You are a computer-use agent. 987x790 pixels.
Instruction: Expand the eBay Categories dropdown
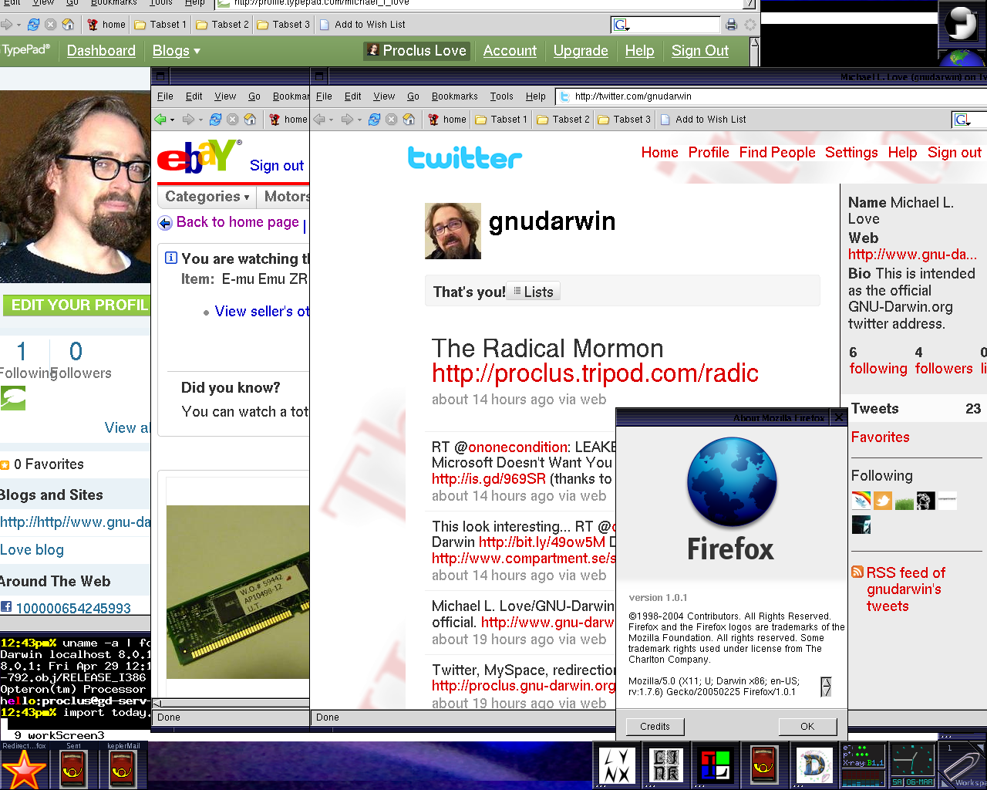tap(207, 197)
